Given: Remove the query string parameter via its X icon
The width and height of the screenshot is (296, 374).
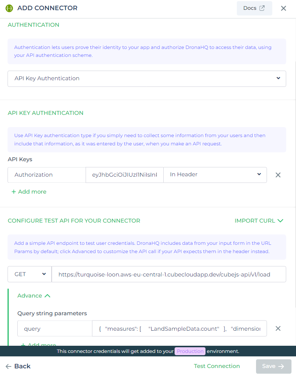Looking at the screenshot, I should pyautogui.click(x=278, y=328).
